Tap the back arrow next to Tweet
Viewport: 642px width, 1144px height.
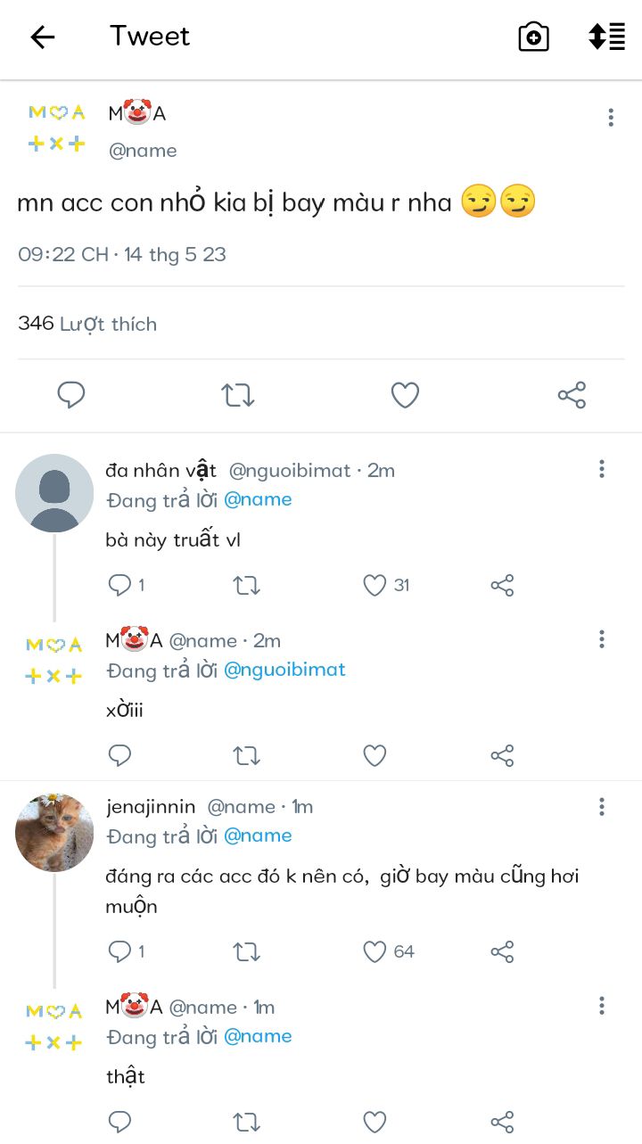[43, 37]
